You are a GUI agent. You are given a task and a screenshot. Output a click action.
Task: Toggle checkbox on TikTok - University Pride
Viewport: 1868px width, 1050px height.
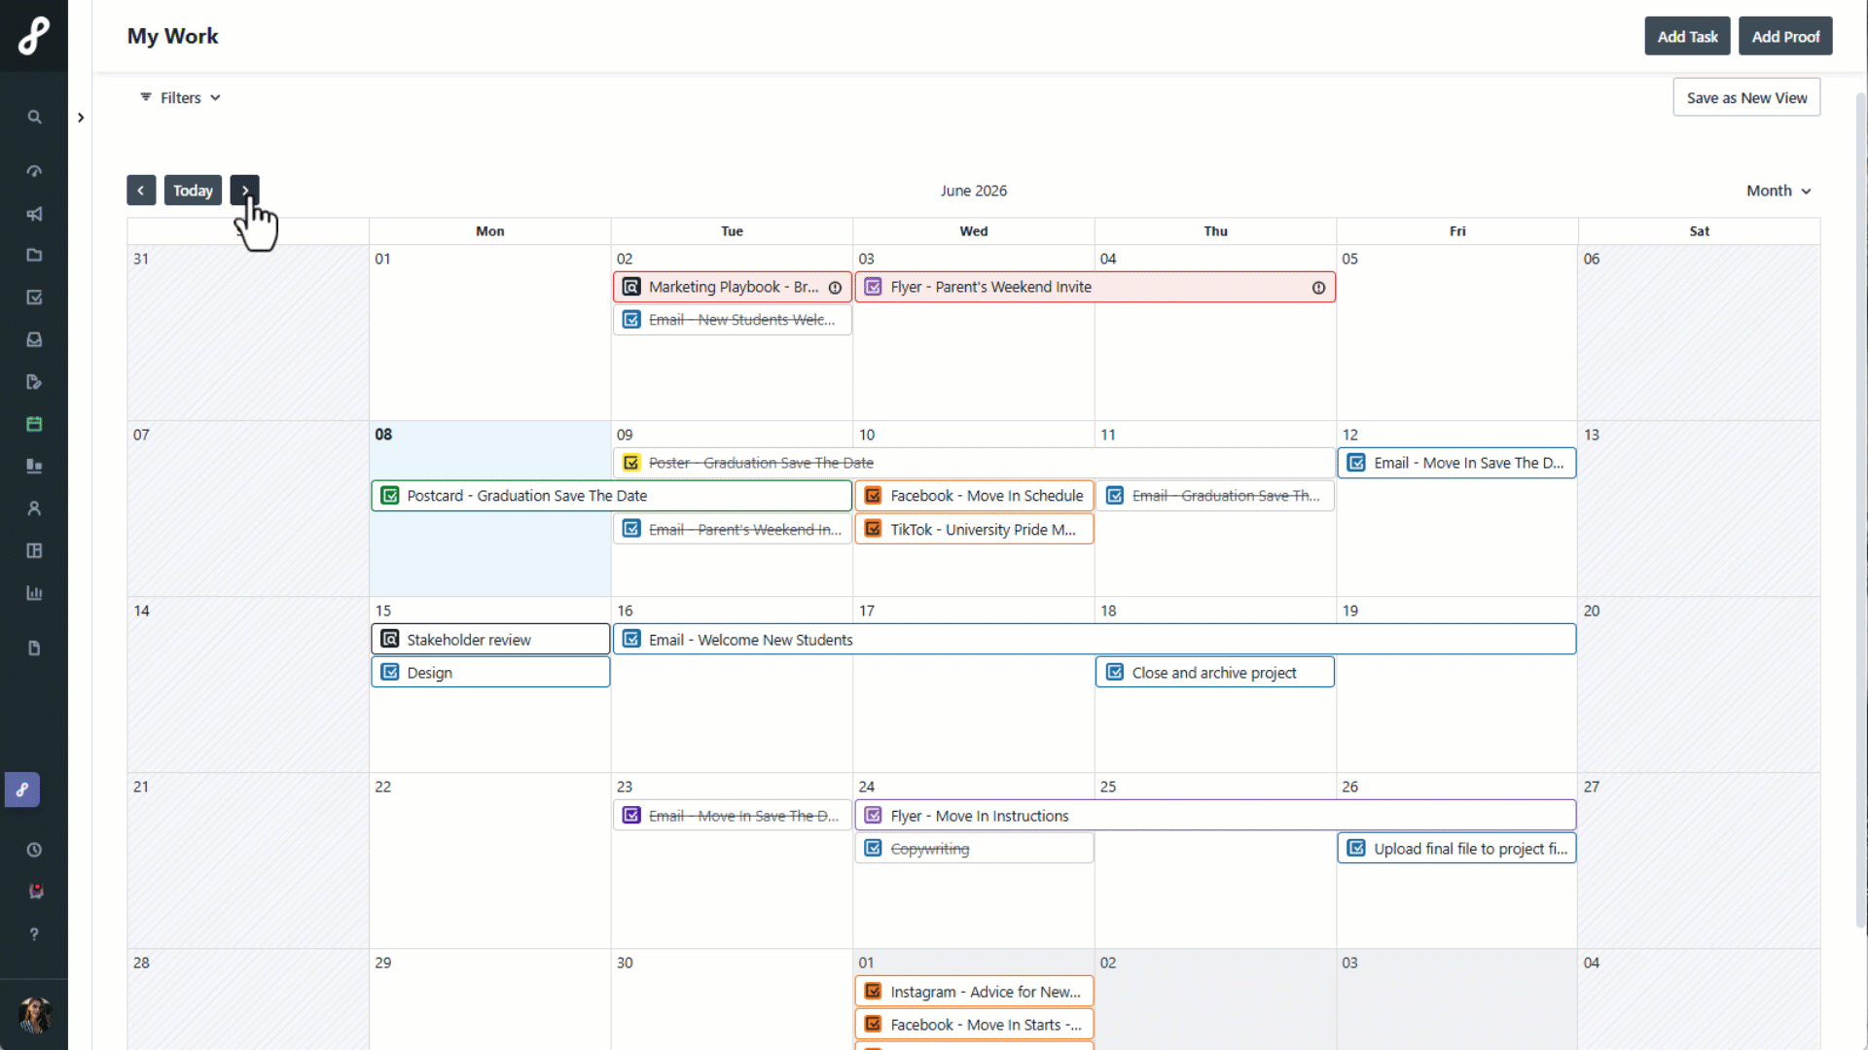pos(873,529)
